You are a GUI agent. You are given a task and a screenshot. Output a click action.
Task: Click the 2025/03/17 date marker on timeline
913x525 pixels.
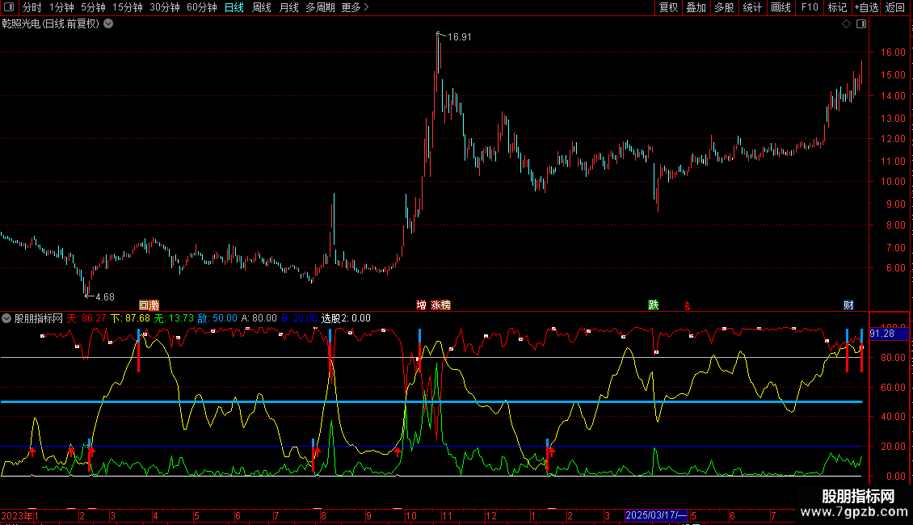tap(656, 515)
